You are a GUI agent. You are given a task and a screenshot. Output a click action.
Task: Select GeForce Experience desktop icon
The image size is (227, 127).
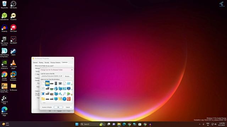(x=4, y=65)
